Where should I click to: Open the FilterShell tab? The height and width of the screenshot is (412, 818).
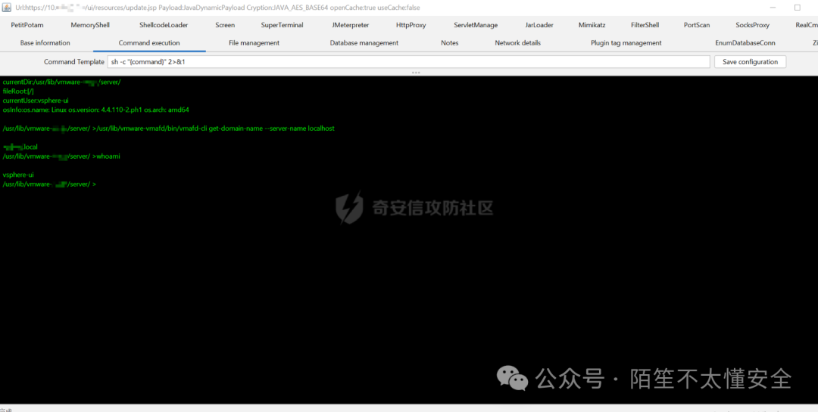click(645, 25)
